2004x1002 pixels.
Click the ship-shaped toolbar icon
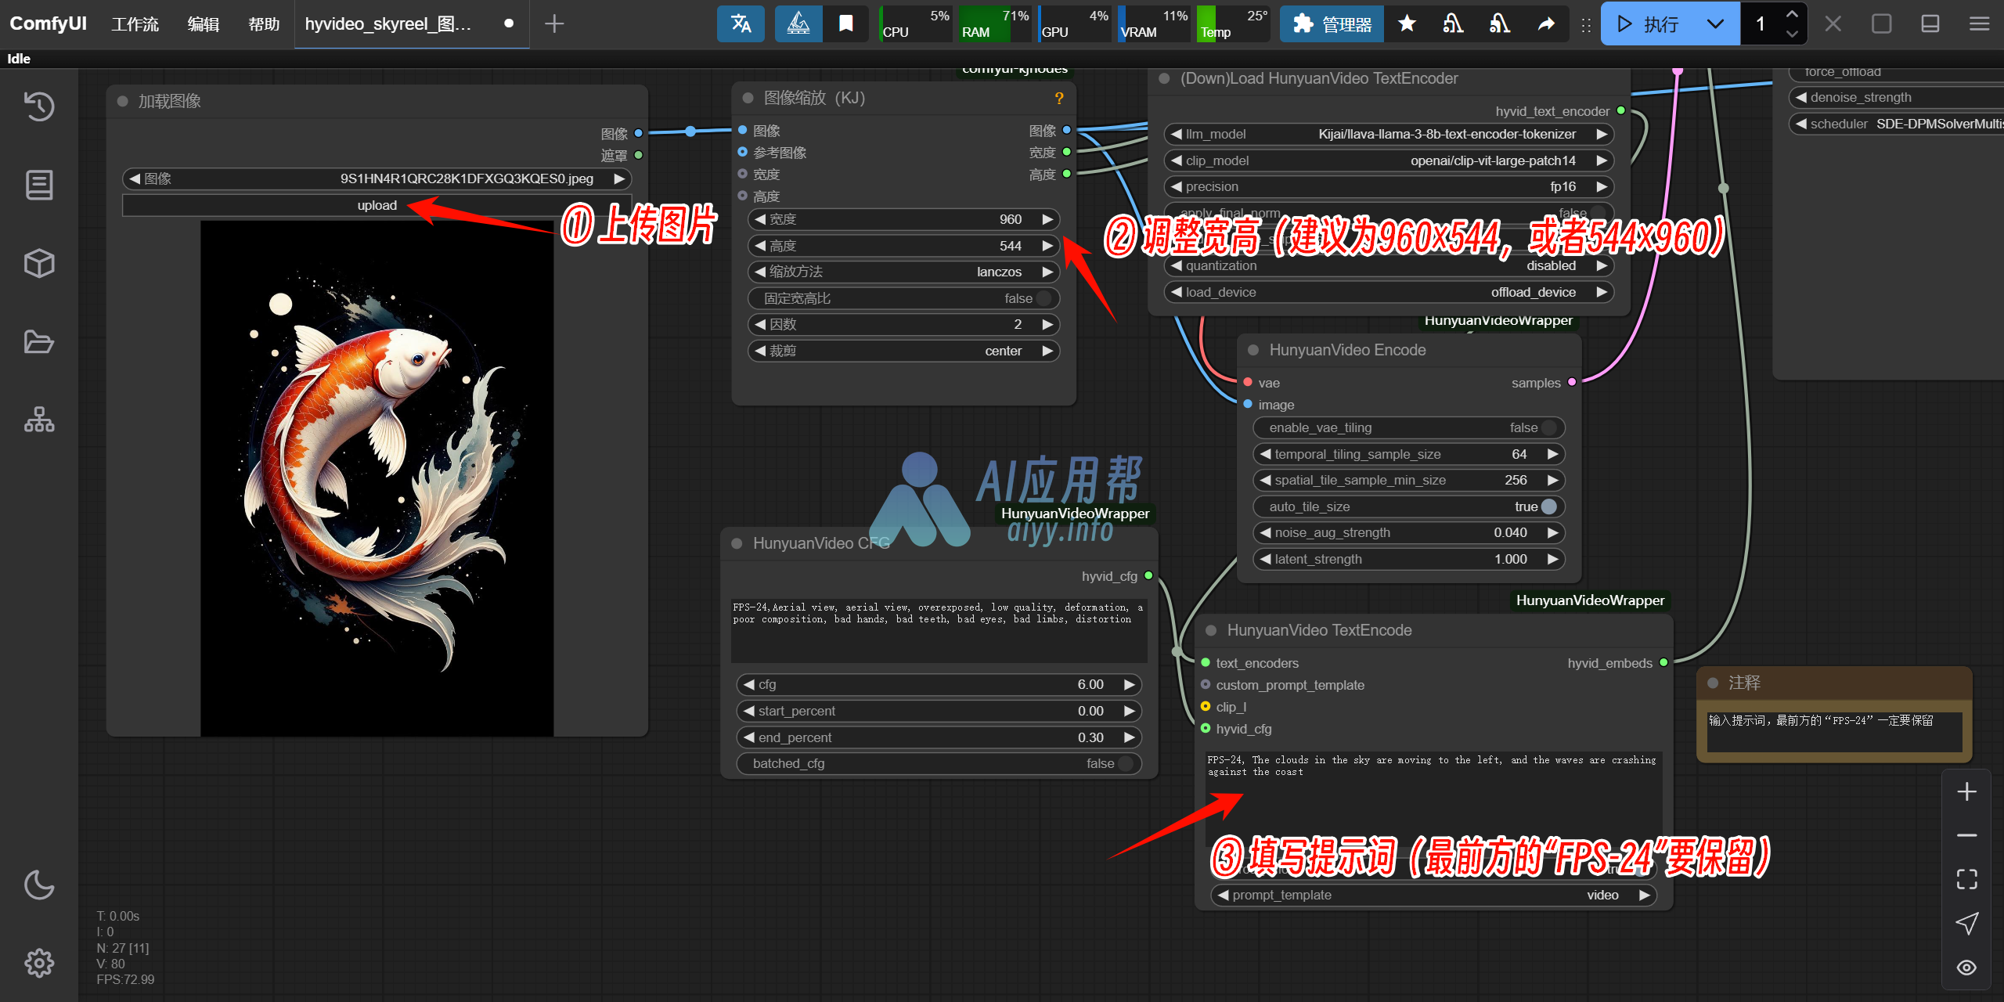tap(798, 23)
